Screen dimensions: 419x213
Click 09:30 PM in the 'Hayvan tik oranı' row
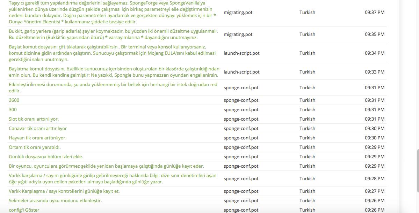[375, 138]
